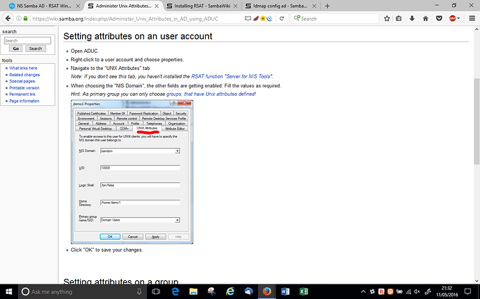Screen dimensions: 480x299
Task: Click the Adblock Plus ABP icon
Action: pyautogui.click(x=452, y=19)
